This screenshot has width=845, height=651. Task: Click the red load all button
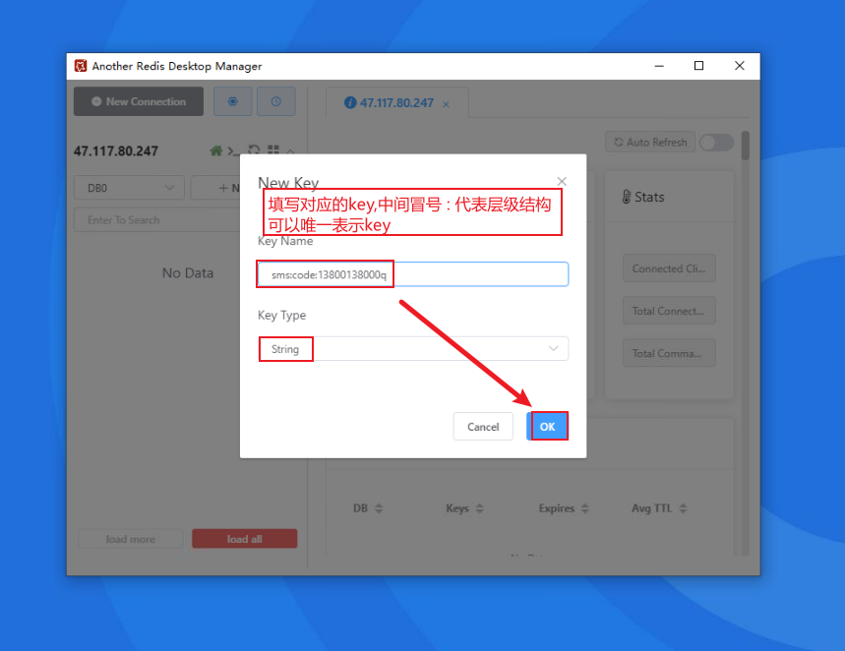click(244, 539)
